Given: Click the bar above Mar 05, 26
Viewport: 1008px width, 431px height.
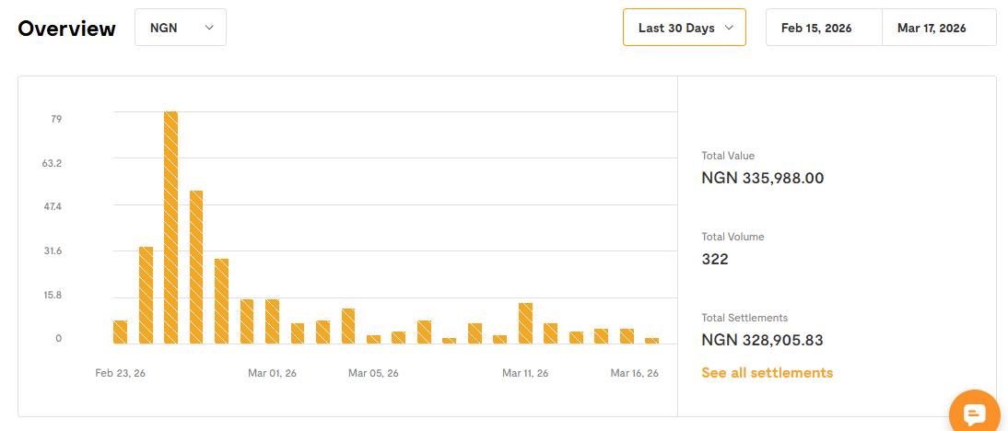Looking at the screenshot, I should 373,339.
